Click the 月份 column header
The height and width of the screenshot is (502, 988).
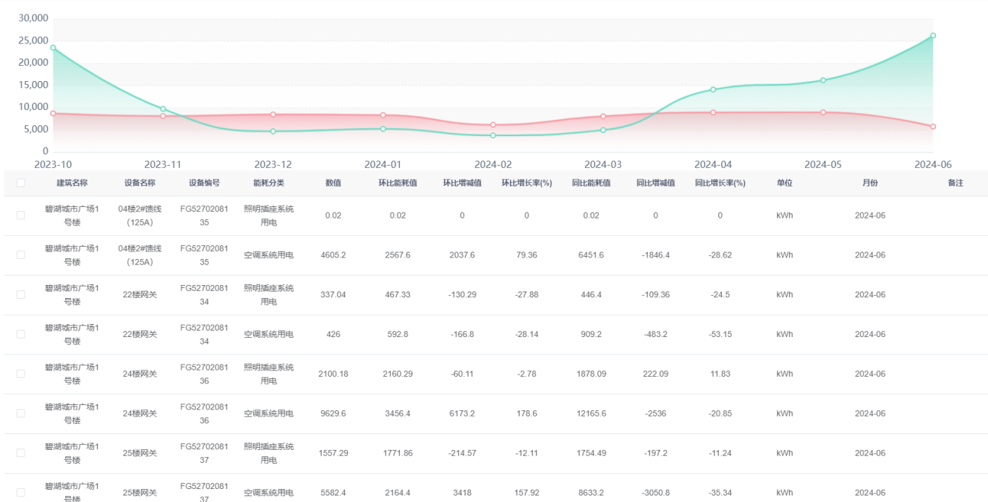pyautogui.click(x=870, y=183)
